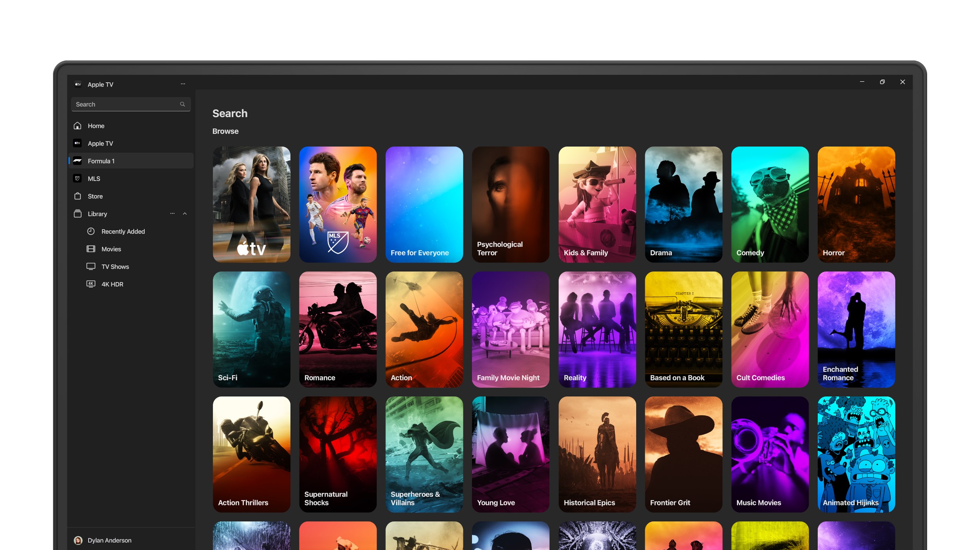Click the search magnifying glass icon
This screenshot has height=550, width=980.
[182, 104]
